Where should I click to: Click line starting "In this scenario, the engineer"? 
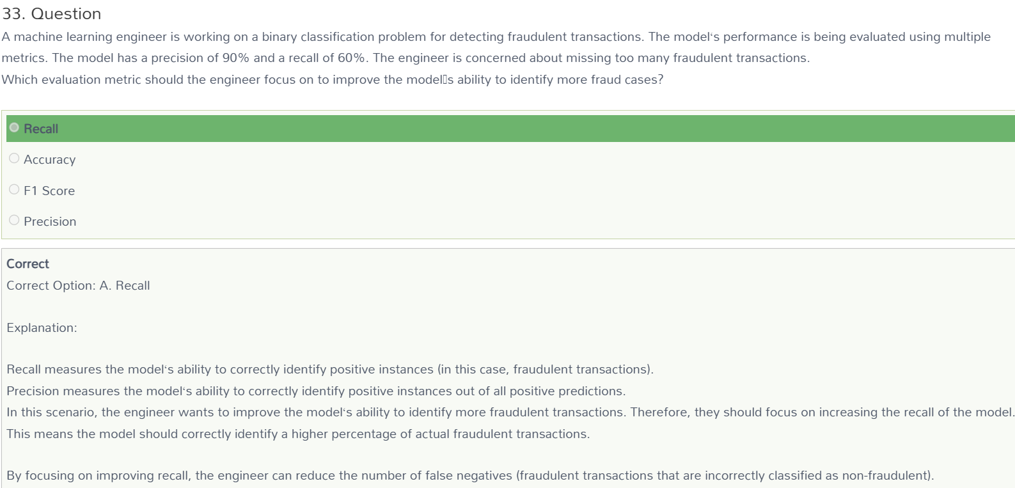(x=510, y=412)
